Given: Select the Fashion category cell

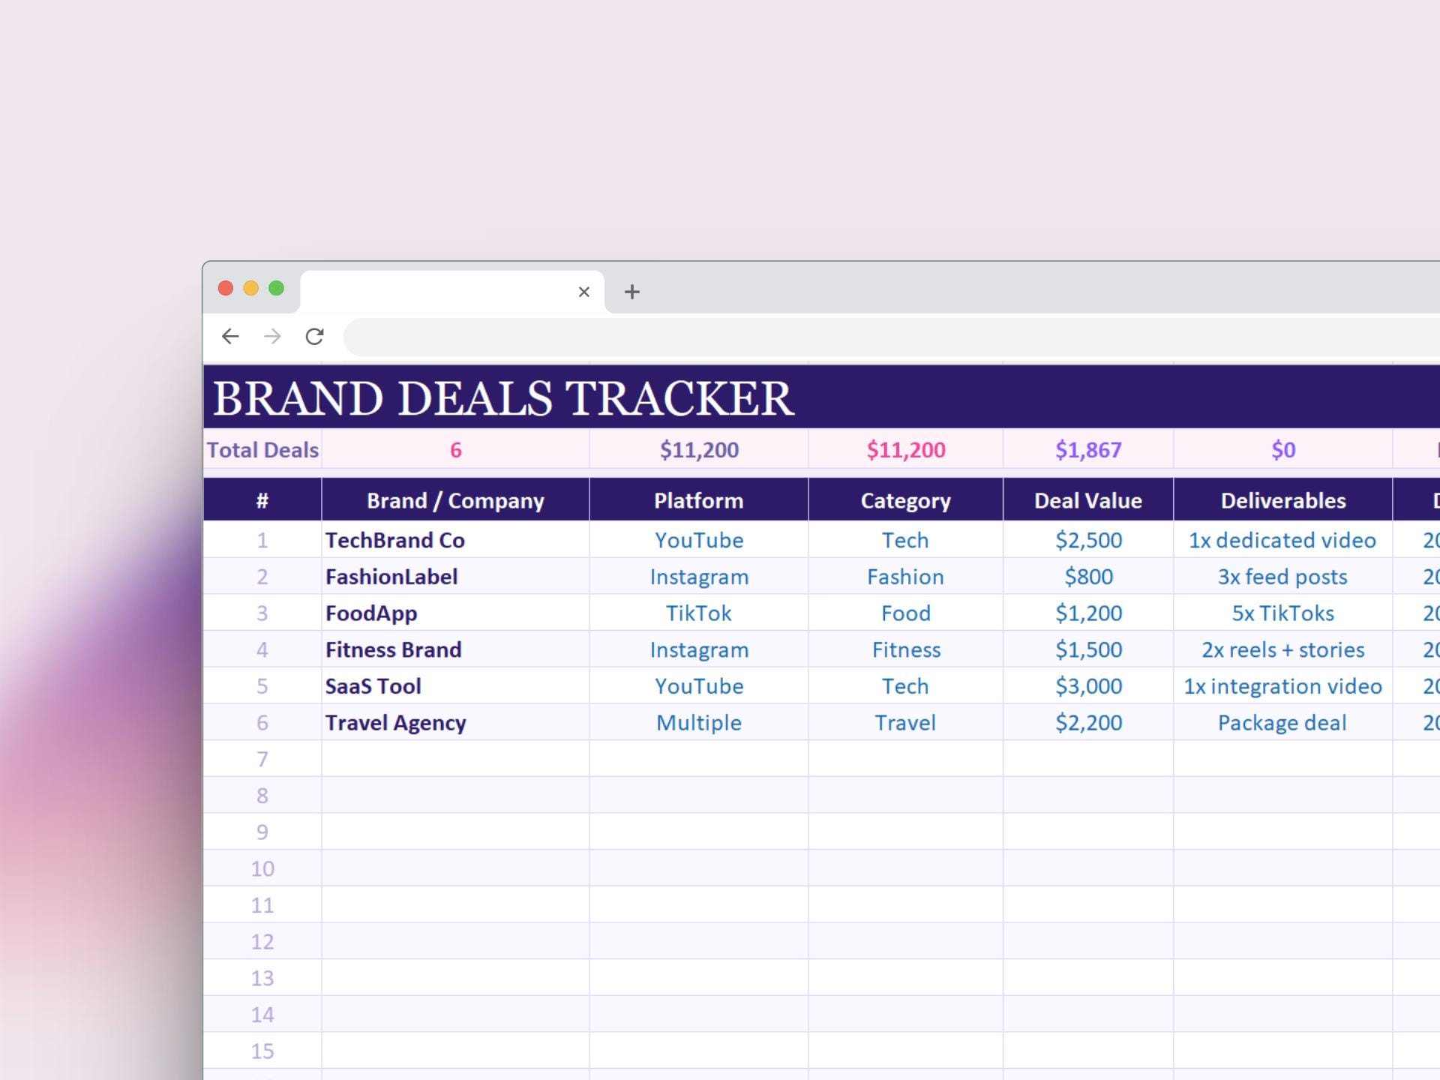Looking at the screenshot, I should click(x=906, y=577).
